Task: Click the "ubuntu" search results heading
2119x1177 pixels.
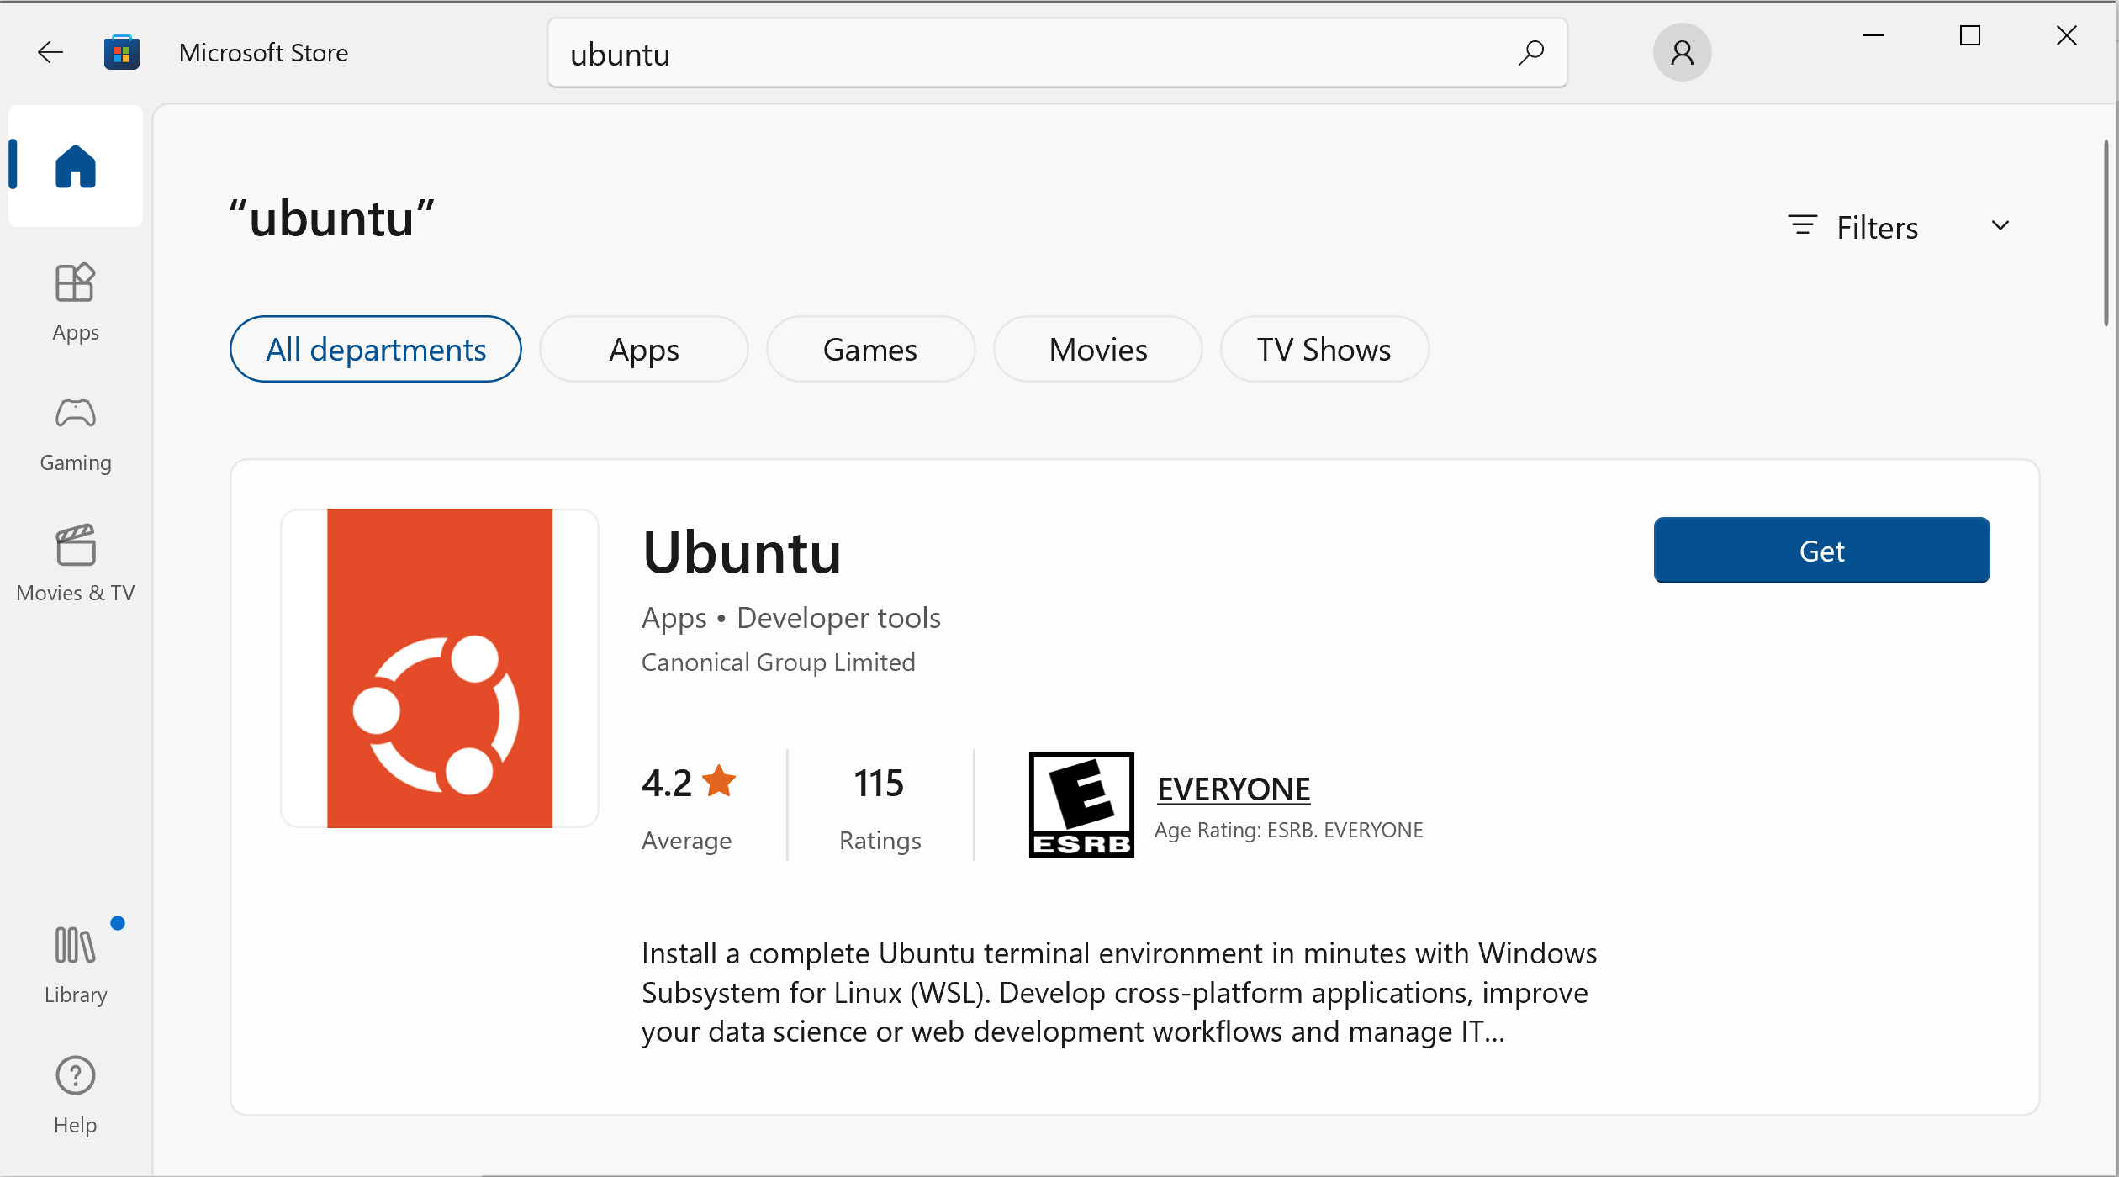Action: 332,219
